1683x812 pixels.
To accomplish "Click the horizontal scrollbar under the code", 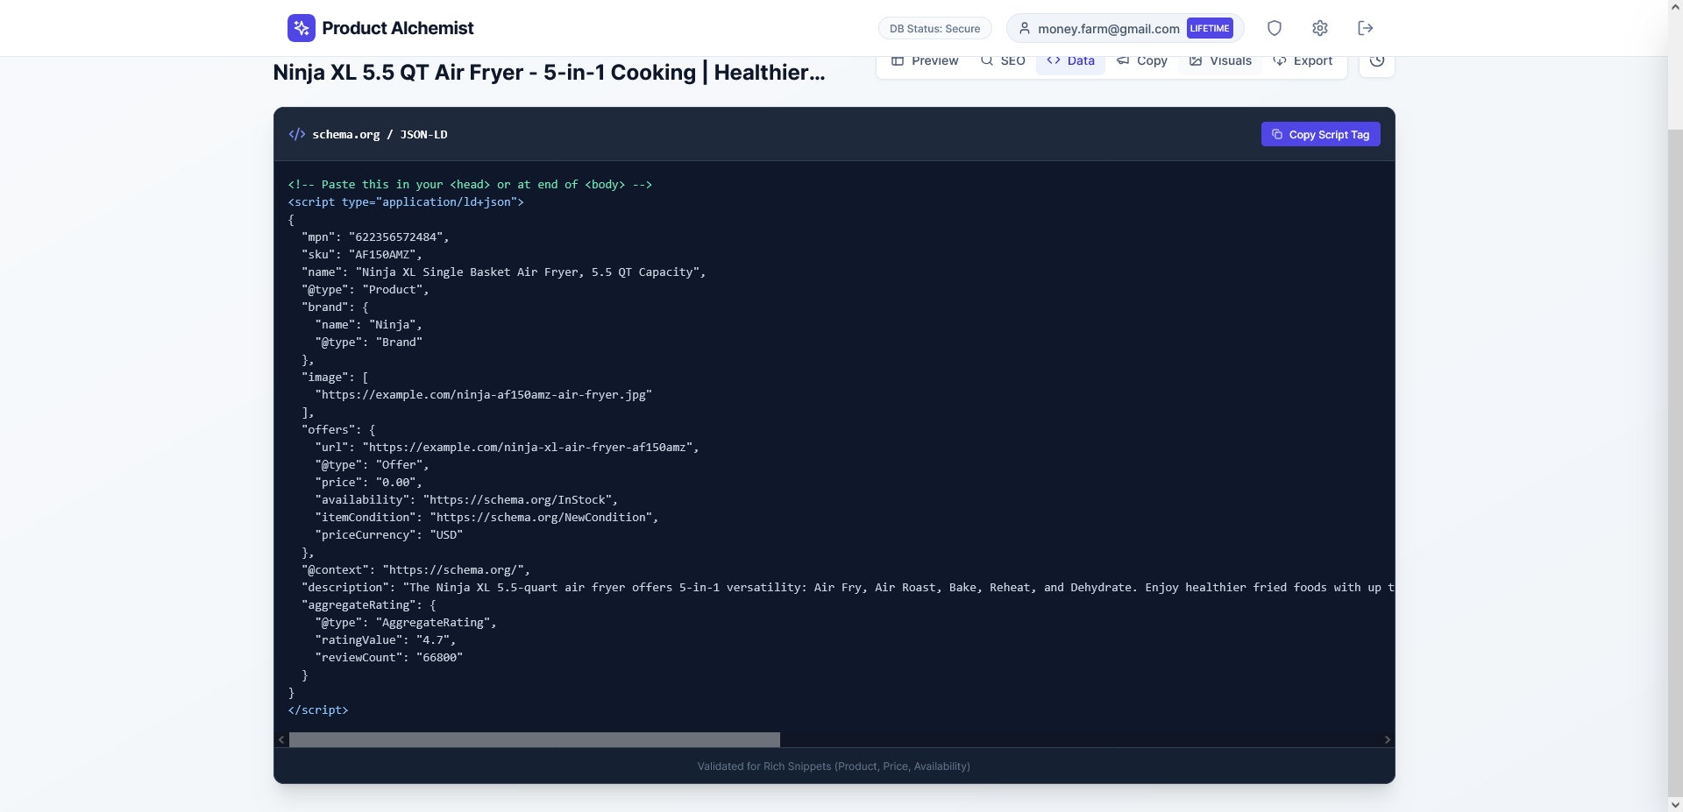I will (x=535, y=740).
